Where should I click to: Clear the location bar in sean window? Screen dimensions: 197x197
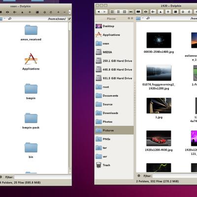point(9,19)
